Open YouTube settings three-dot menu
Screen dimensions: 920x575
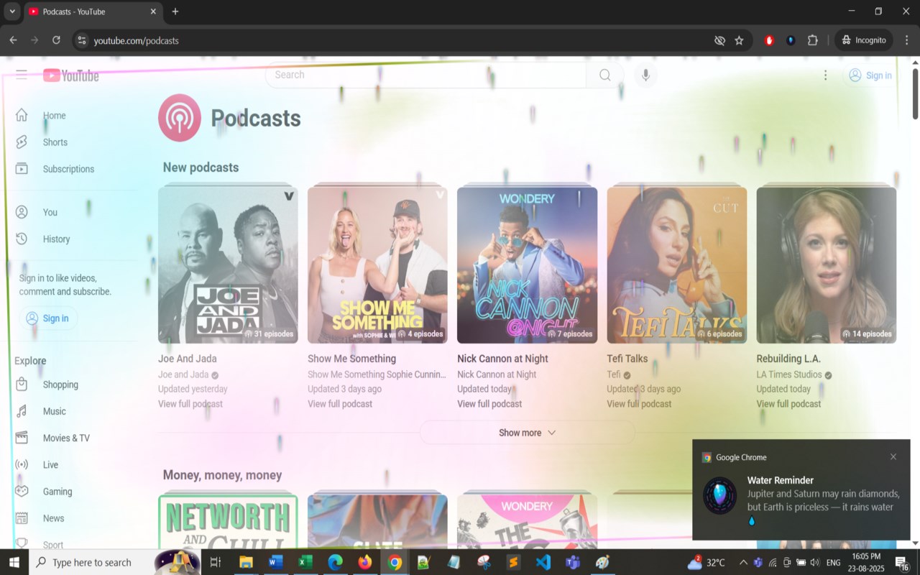coord(825,75)
